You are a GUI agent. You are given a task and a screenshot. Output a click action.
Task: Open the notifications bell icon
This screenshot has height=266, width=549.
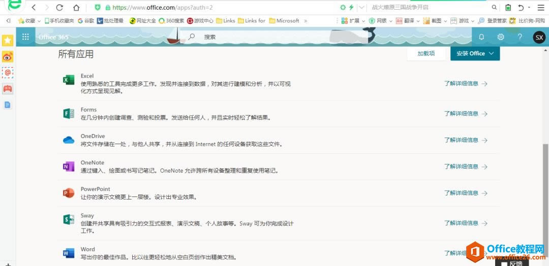(481, 37)
